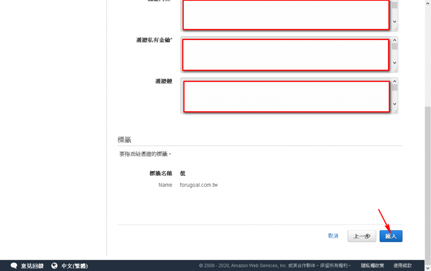Go back with the 上一步 button
This screenshot has height=271, width=431.
(362, 236)
